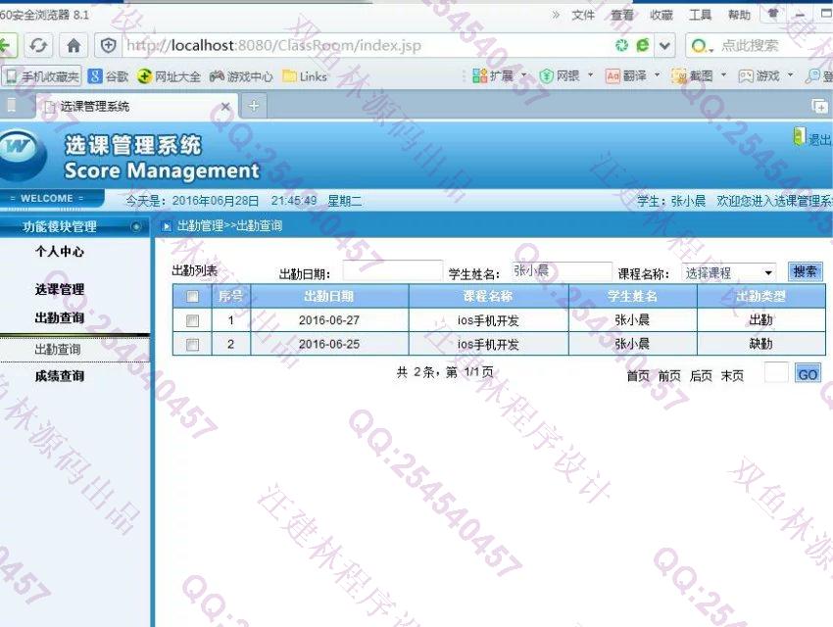This screenshot has height=627, width=833.
Task: Click the URL address field
Action: click(367, 46)
